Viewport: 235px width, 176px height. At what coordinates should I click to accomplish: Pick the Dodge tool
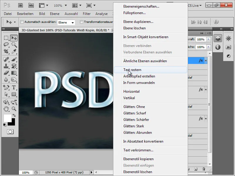pyautogui.click(x=14, y=79)
